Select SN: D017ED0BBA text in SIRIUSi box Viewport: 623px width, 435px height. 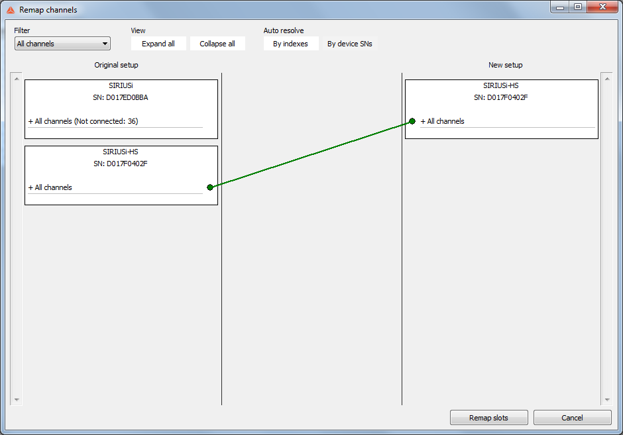click(121, 97)
